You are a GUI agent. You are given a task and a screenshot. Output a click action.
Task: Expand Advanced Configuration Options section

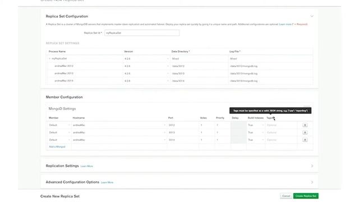click(x=312, y=182)
